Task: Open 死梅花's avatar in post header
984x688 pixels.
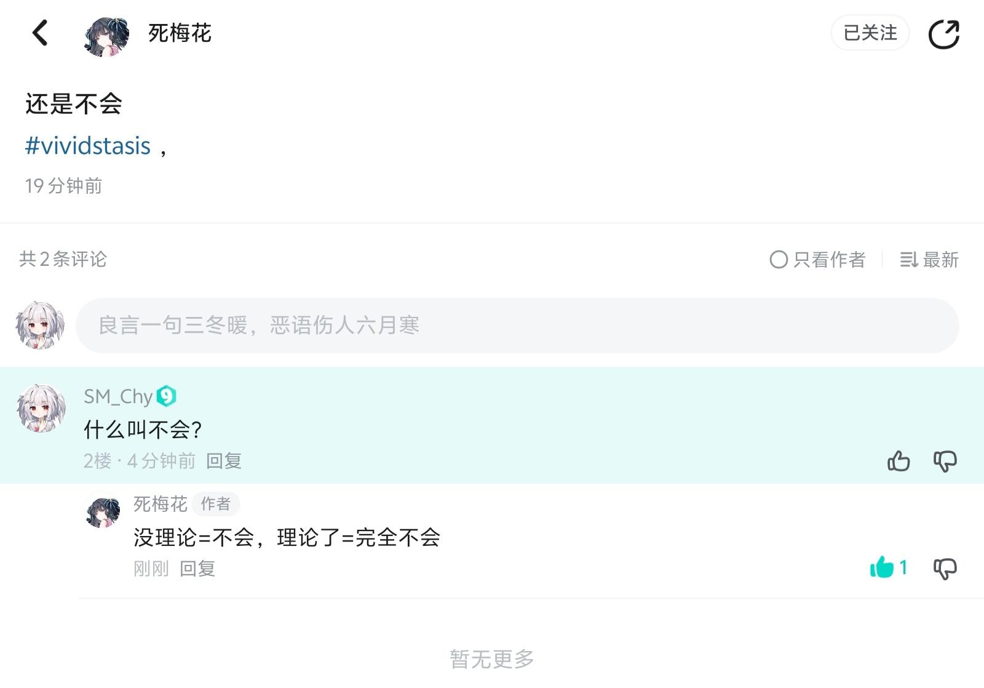Action: [x=107, y=36]
